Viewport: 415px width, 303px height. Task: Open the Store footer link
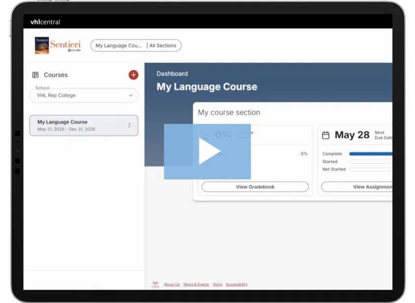tap(217, 284)
